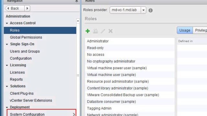The width and height of the screenshot is (207, 116).
Task: Open Global Permissions
Action: [26, 37]
